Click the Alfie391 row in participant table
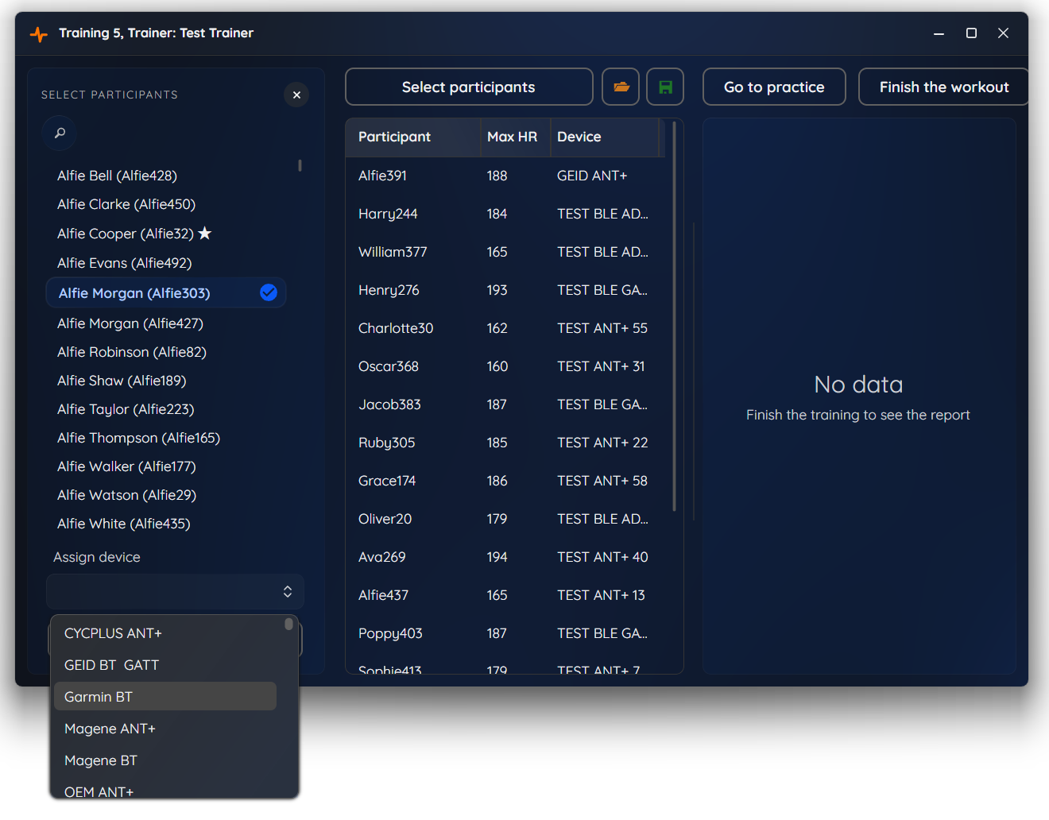Image resolution: width=1049 pixels, height=820 pixels. click(x=505, y=176)
